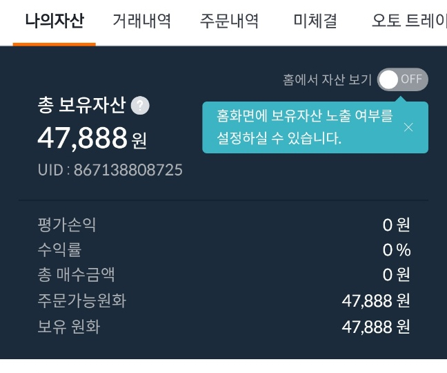
Task: Tap the 47,888 원 value for 주문가능원화
Action: 376,300
